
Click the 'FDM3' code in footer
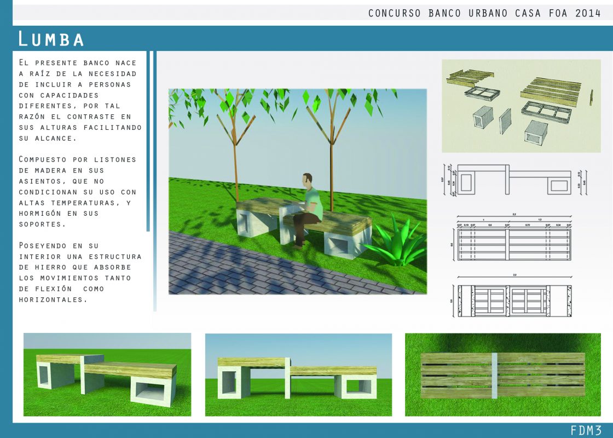(586, 430)
